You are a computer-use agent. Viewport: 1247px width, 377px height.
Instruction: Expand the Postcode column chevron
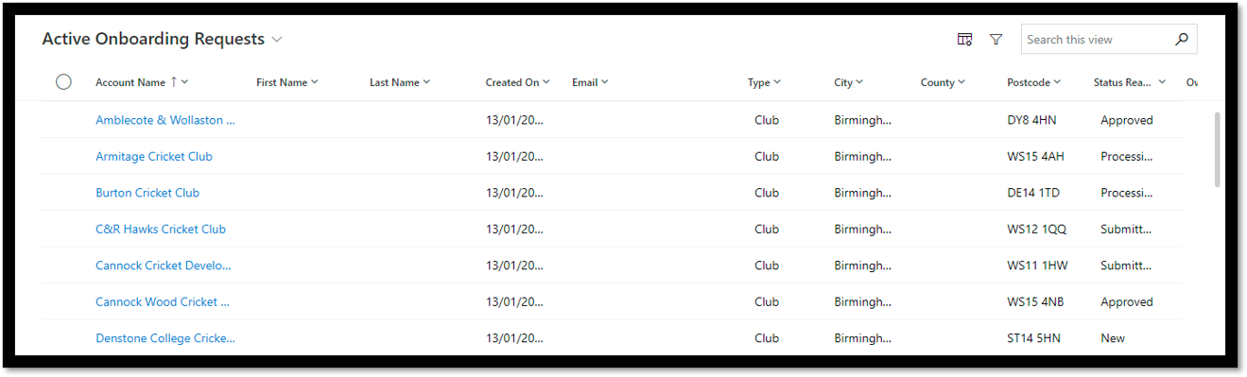pyautogui.click(x=1057, y=82)
